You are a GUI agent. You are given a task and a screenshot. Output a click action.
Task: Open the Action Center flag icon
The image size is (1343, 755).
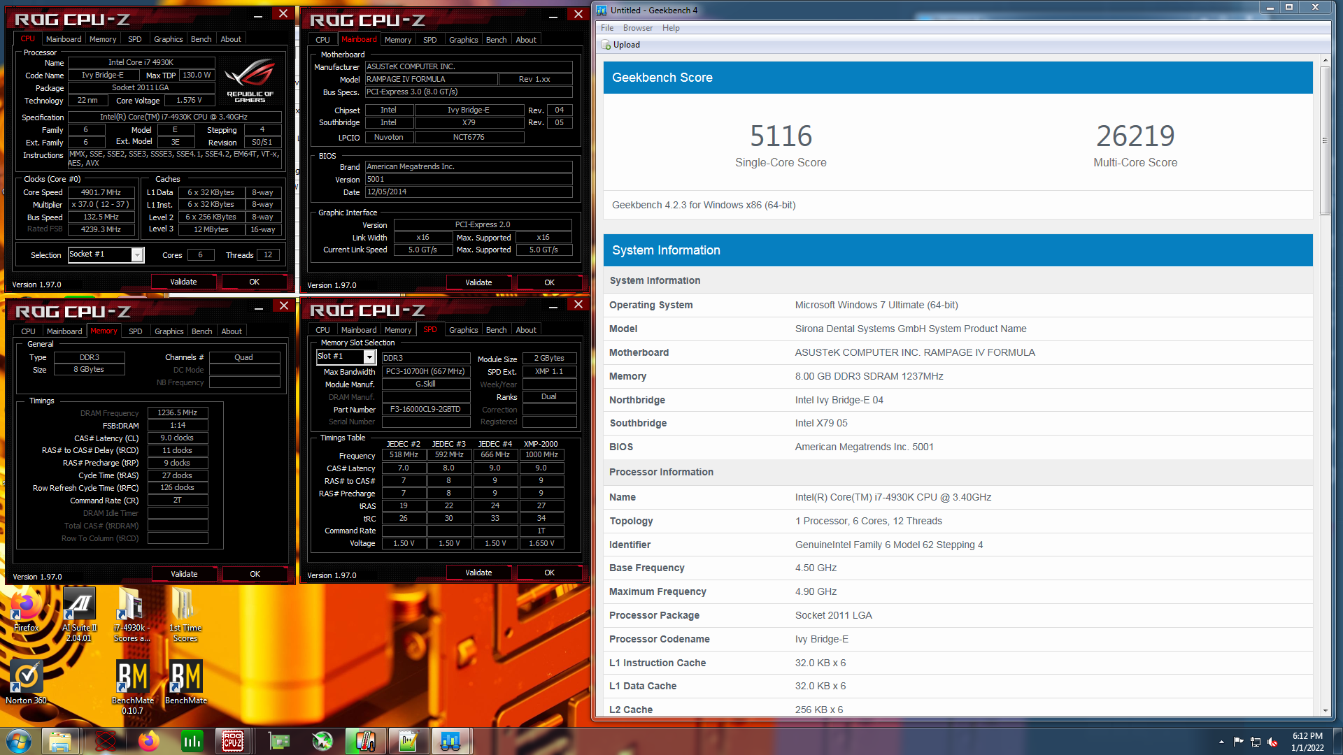coord(1238,742)
